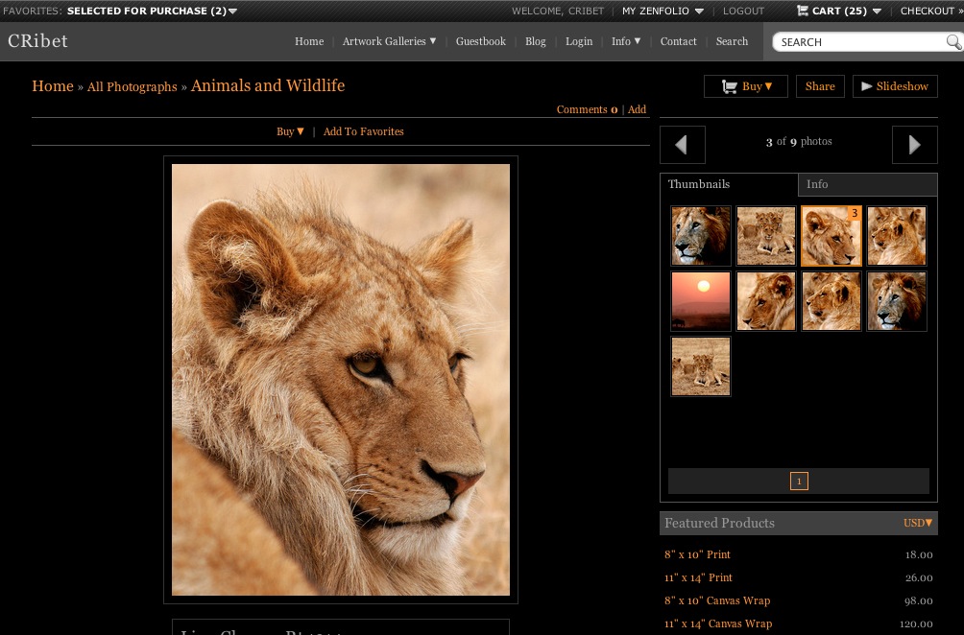Expand the Info navigation dropdown

click(x=625, y=42)
